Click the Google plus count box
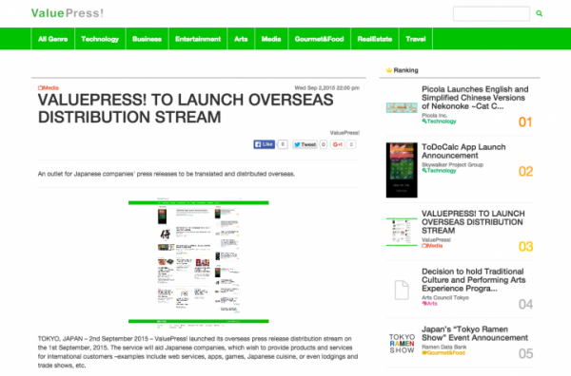 click(351, 144)
